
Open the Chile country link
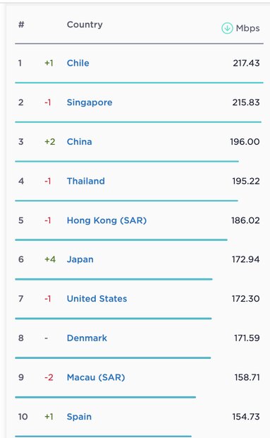click(x=78, y=63)
